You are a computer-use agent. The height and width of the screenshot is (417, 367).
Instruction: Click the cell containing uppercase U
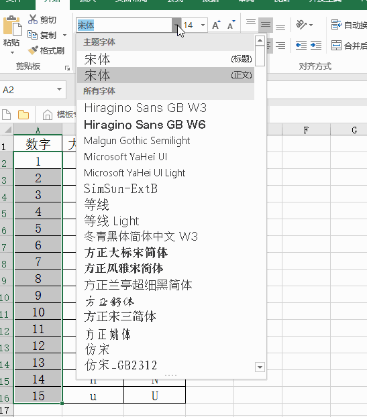click(154, 396)
